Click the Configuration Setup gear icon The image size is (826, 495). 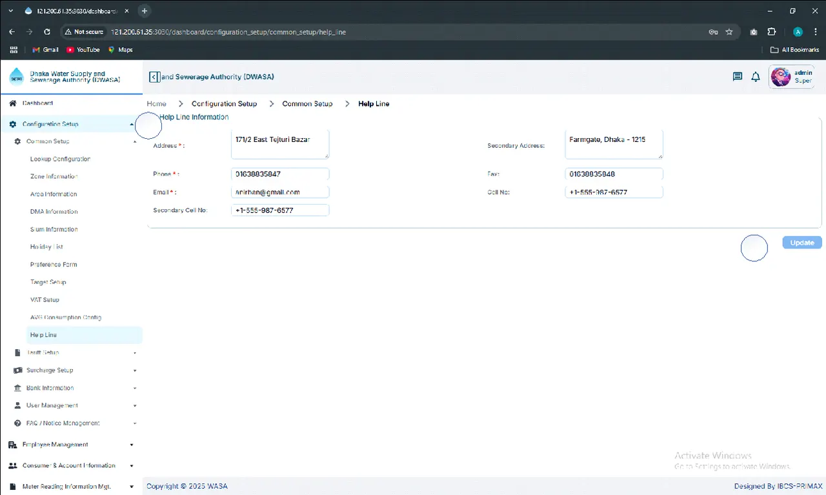point(13,124)
